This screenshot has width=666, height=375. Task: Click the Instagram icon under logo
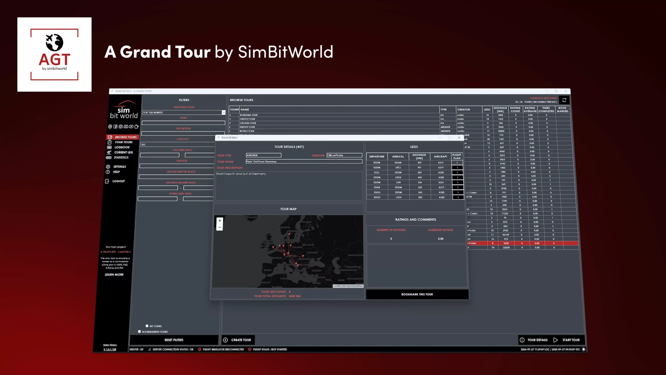click(x=121, y=127)
